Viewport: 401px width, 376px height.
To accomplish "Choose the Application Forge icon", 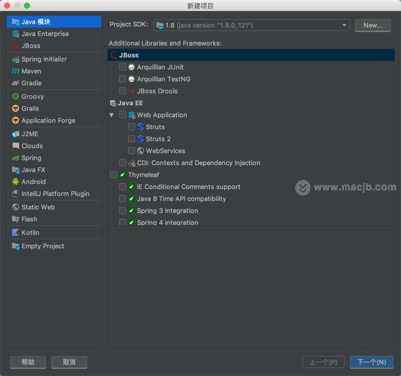I will coord(15,121).
